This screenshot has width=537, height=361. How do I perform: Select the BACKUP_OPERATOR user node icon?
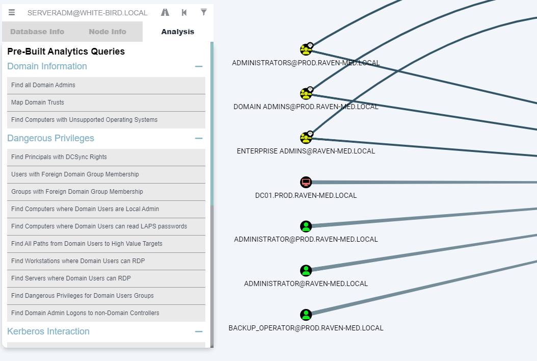[306, 315]
